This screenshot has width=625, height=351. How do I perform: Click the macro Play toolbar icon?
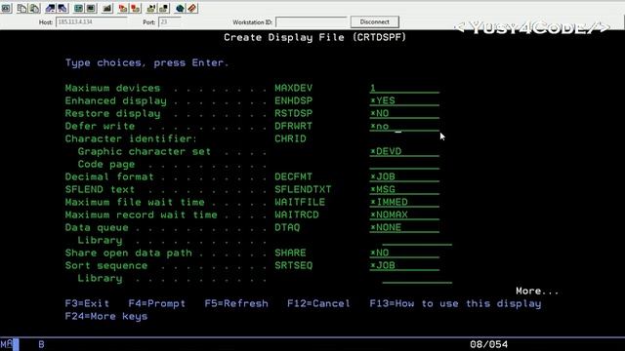(151, 8)
